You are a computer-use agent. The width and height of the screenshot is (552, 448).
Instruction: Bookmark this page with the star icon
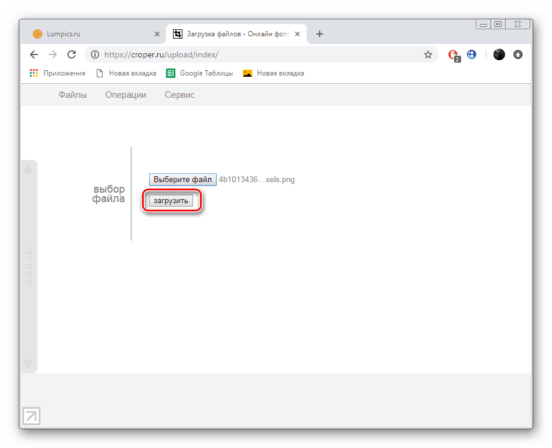click(x=428, y=54)
